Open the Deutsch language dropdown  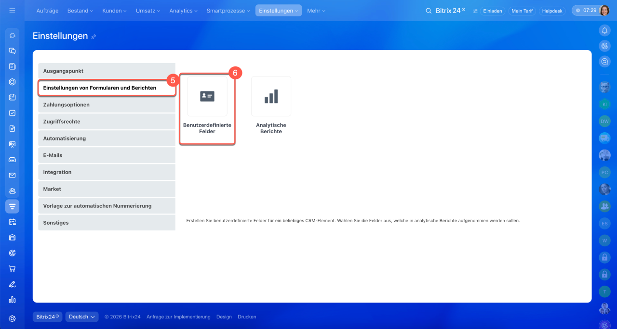point(82,317)
